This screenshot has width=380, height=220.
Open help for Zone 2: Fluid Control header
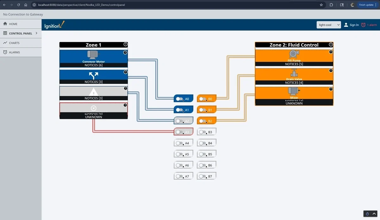331,45
